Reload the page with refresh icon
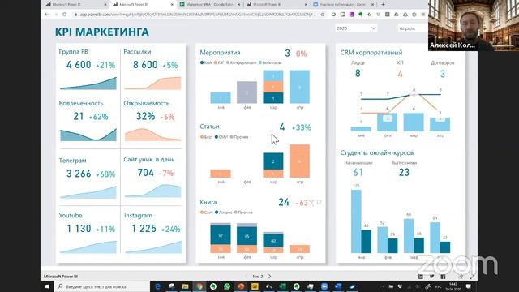The height and width of the screenshot is (292, 519). coord(65,15)
